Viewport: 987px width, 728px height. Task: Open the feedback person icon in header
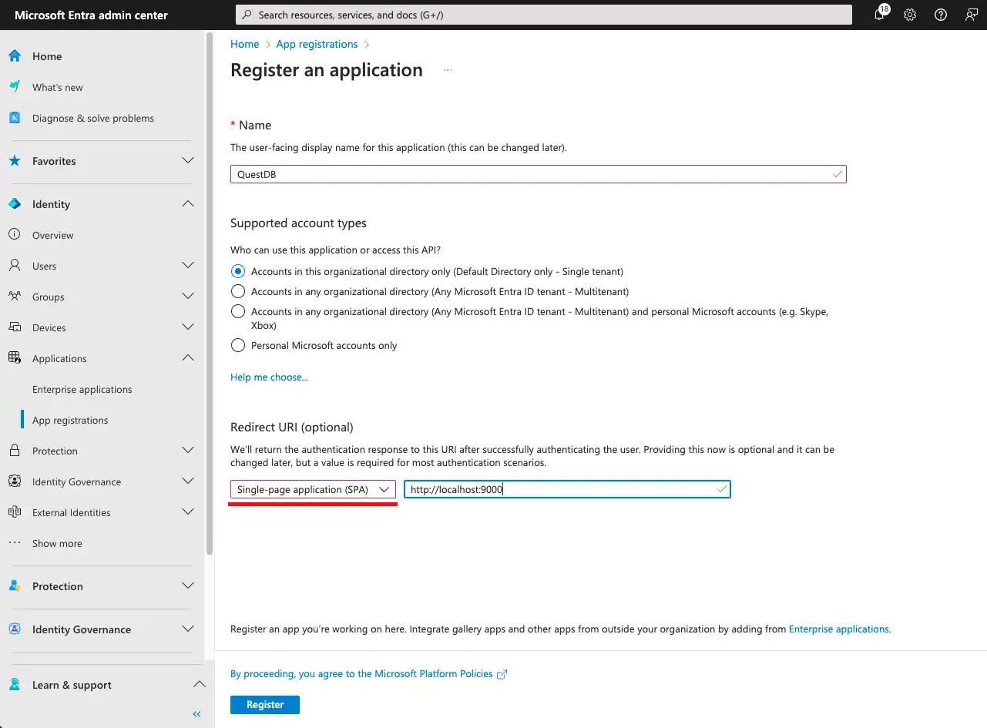971,15
